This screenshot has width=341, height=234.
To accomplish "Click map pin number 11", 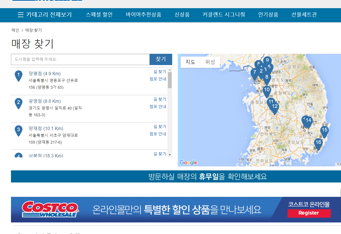I will point(270,102).
